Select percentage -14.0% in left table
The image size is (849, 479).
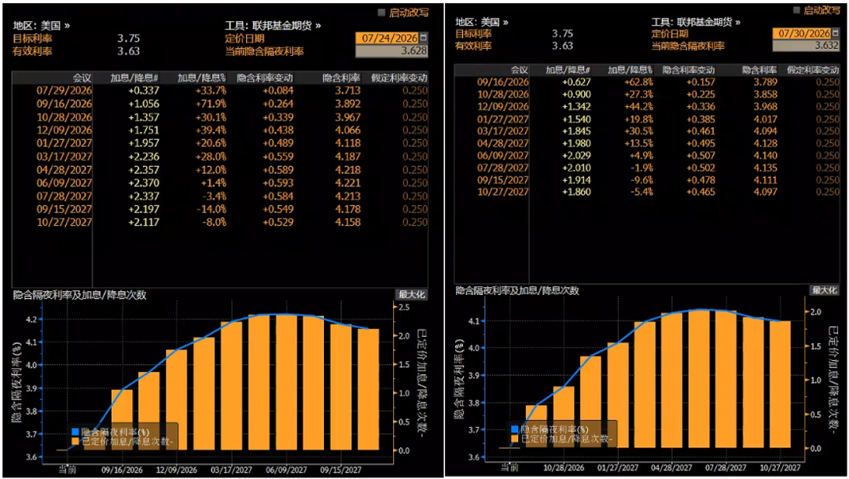point(211,209)
